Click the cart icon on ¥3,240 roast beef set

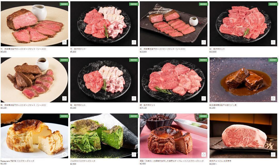(x=64, y=98)
